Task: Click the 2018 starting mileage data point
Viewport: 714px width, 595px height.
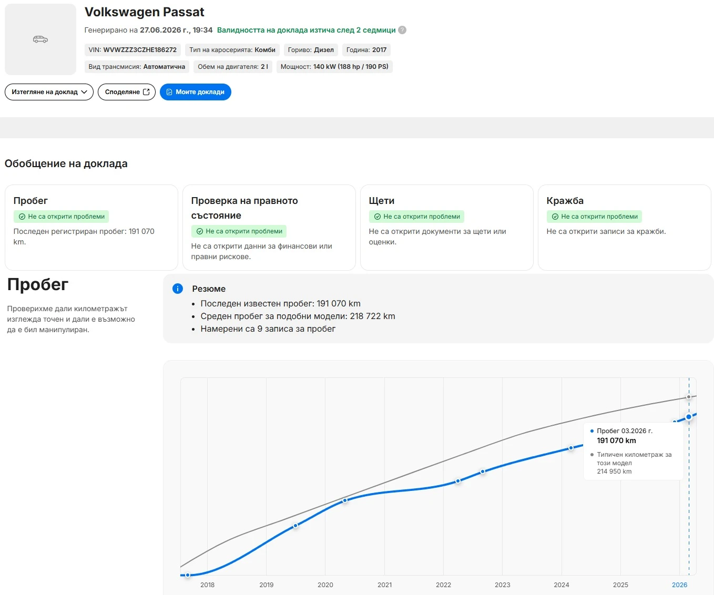Action: [x=188, y=575]
